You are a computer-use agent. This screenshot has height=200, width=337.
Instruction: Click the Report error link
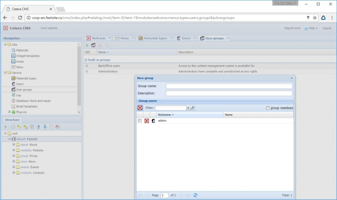[293, 28]
